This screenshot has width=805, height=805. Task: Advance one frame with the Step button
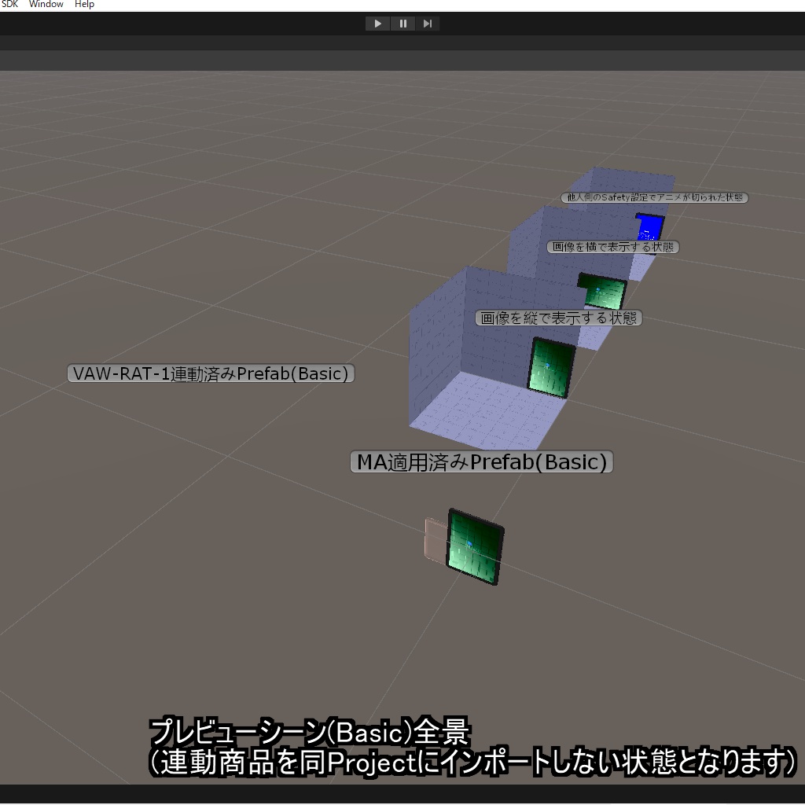pyautogui.click(x=427, y=24)
